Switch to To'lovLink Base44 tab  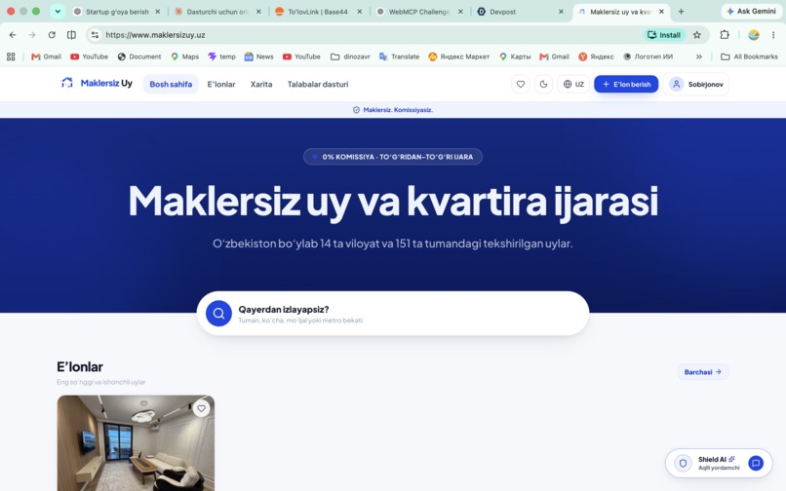(x=318, y=12)
